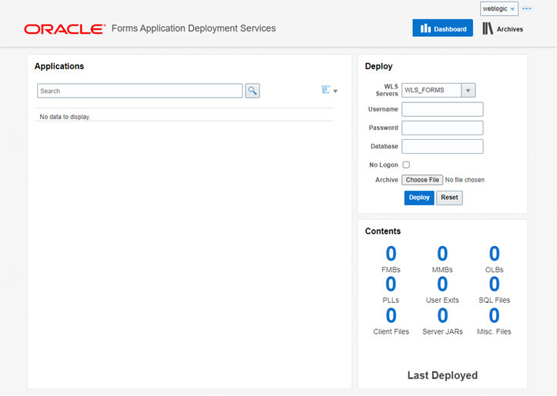
Task: Click the Archives books icon
Action: (x=488, y=28)
